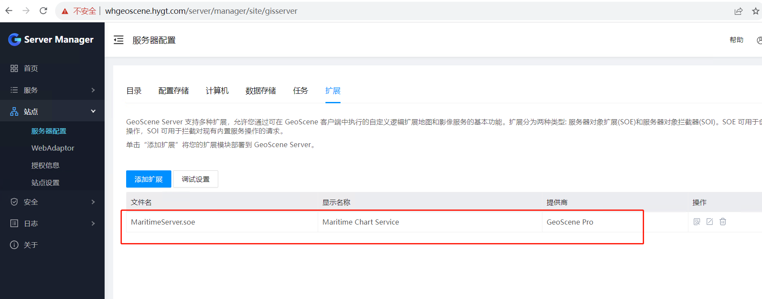Click the Server Manager logo
The height and width of the screenshot is (299, 762).
click(51, 40)
